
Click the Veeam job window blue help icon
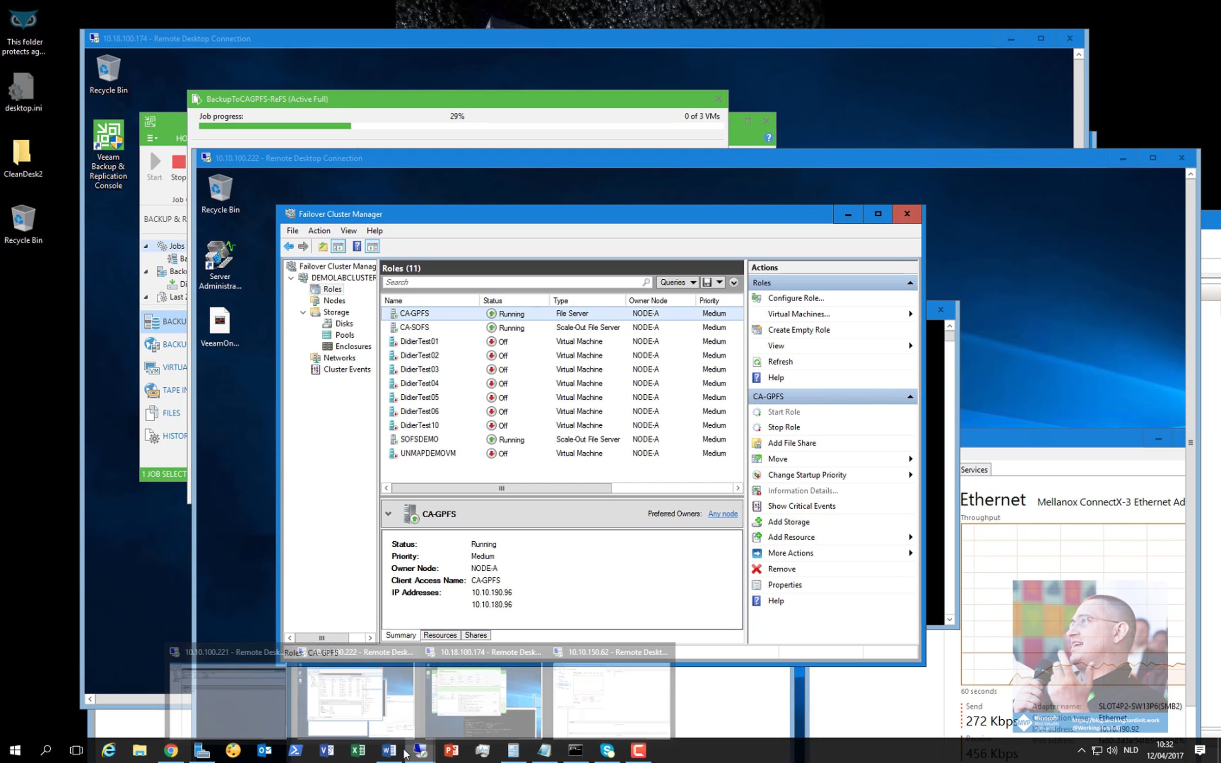tap(768, 137)
